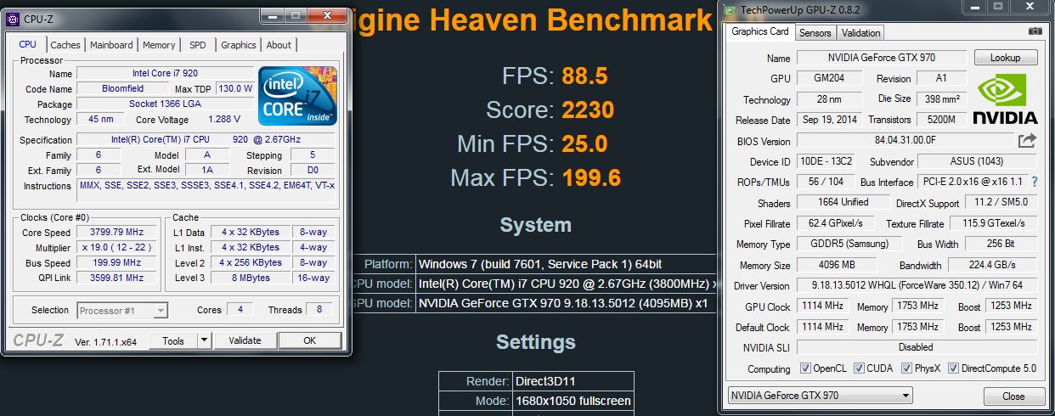Click the Code Name field showing Bloomfield

pos(124,88)
